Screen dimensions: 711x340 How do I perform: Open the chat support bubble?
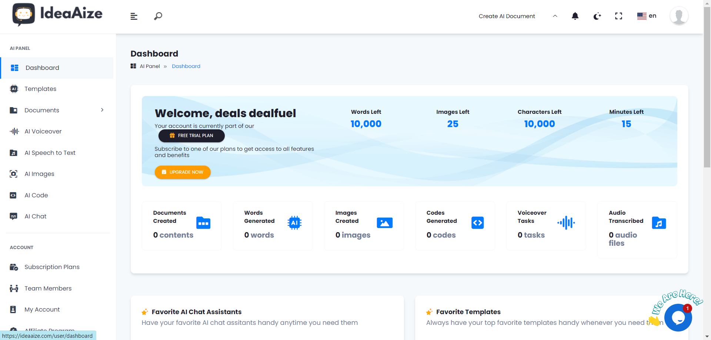pyautogui.click(x=678, y=317)
